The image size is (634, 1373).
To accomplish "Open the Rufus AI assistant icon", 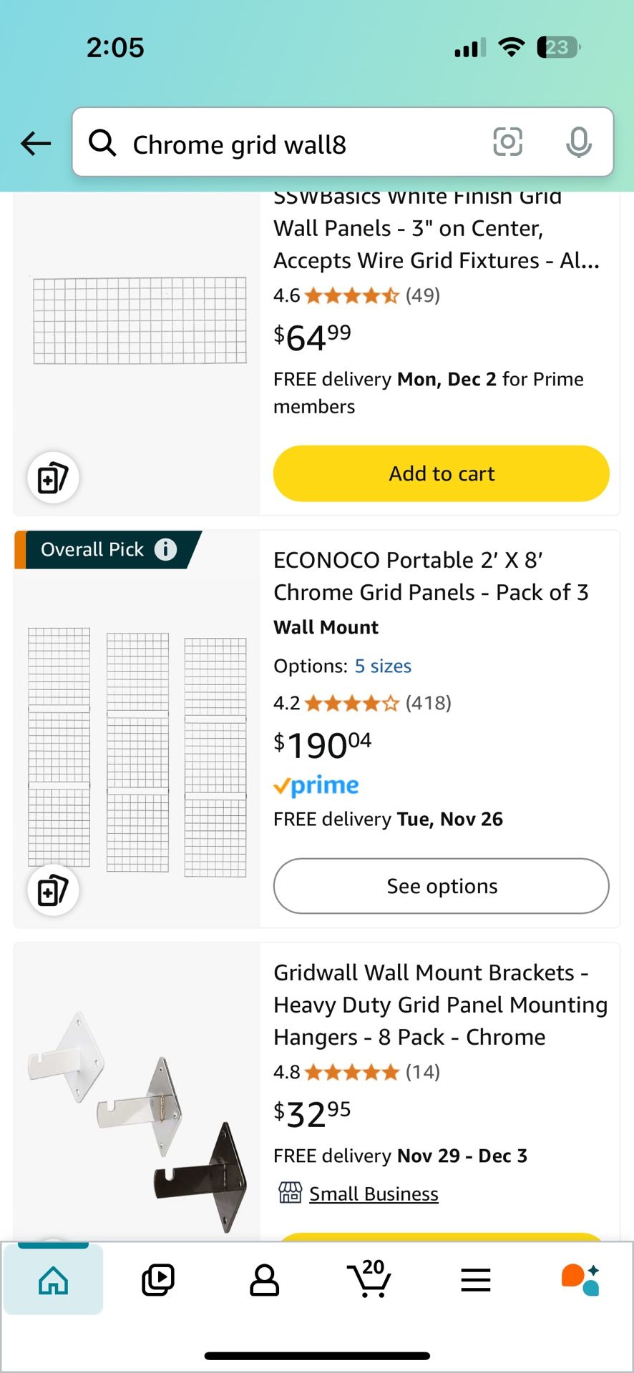I will click(580, 1279).
